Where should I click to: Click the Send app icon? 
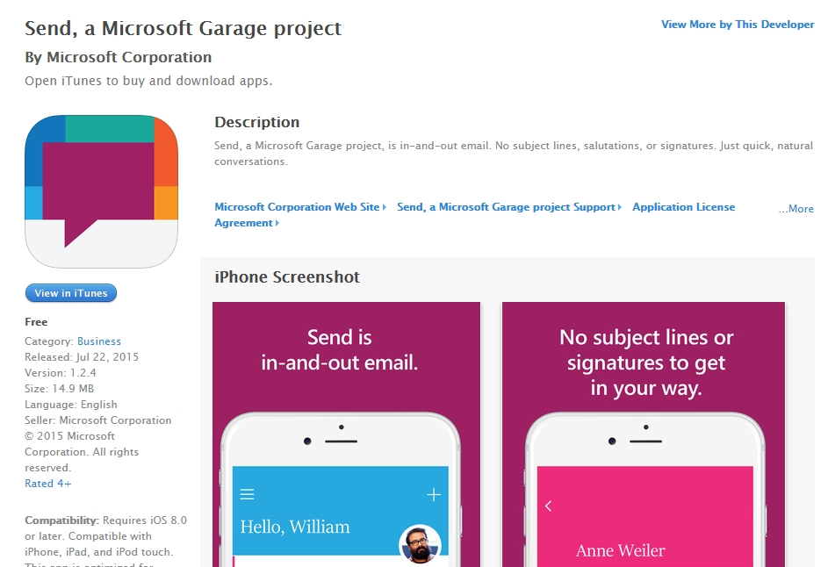click(x=101, y=191)
